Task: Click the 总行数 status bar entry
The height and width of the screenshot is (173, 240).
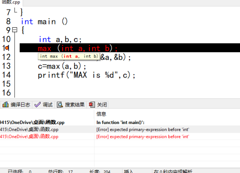Action: point(61,171)
